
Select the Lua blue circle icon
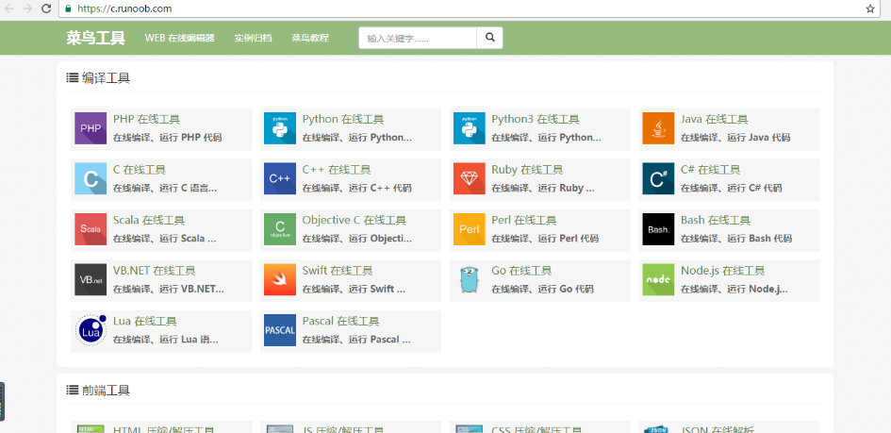[x=91, y=330]
